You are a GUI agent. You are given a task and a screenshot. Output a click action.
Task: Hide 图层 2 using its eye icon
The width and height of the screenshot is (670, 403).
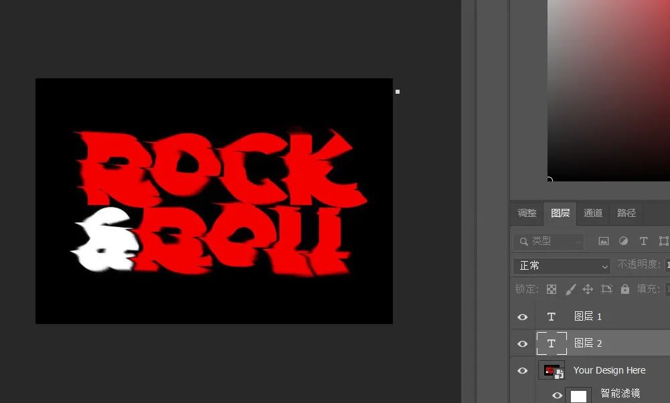tap(523, 343)
